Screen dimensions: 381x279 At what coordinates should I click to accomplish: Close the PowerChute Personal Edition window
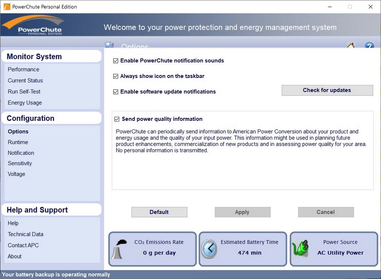[x=370, y=7]
